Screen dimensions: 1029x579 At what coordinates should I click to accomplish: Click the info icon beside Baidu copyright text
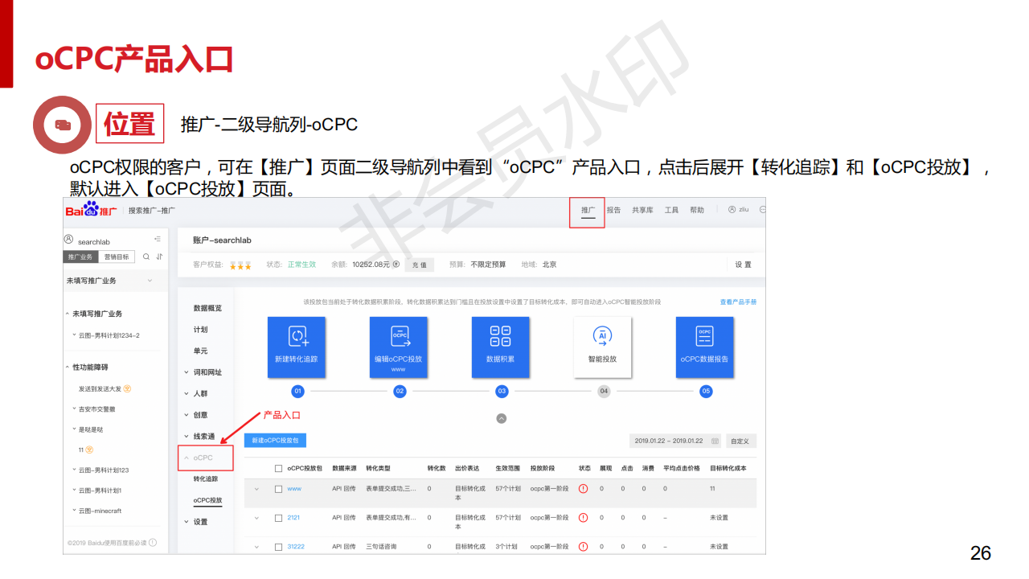[x=153, y=543]
